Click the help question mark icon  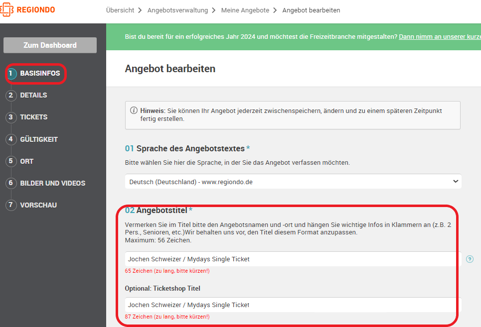coord(470,259)
